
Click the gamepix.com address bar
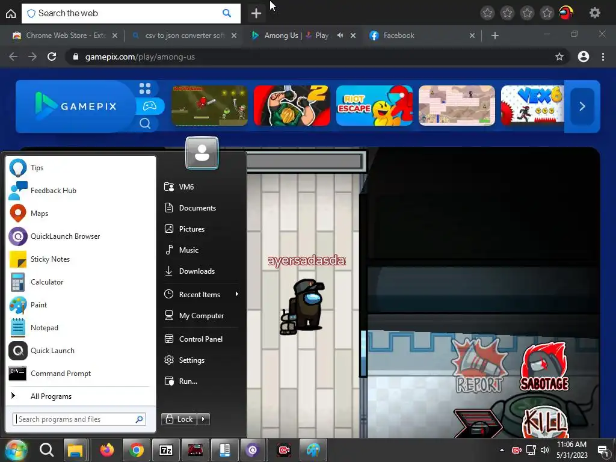(316, 57)
